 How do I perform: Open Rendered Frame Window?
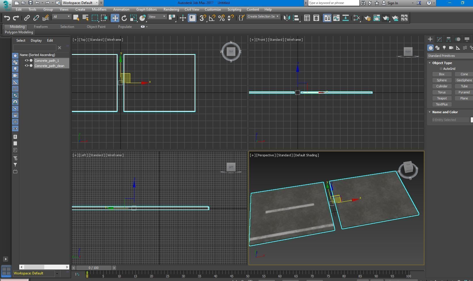[x=377, y=18]
